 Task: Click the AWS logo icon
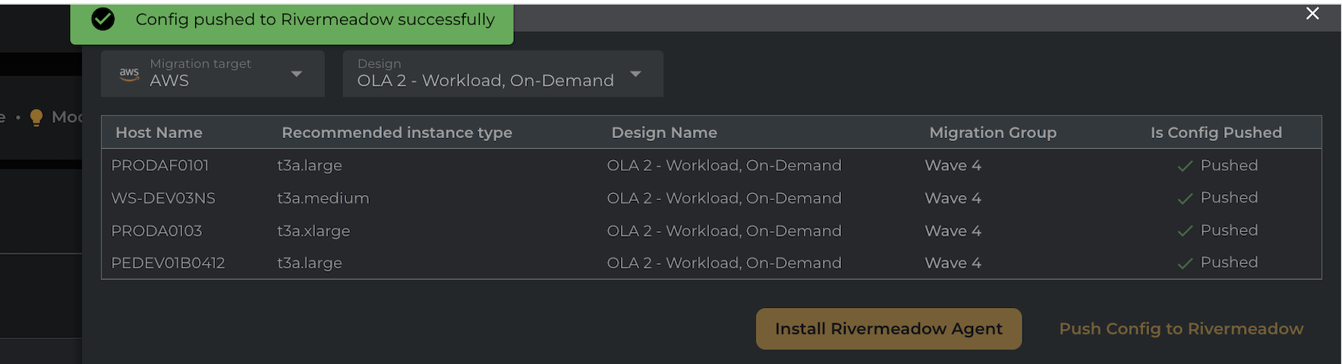point(130,74)
